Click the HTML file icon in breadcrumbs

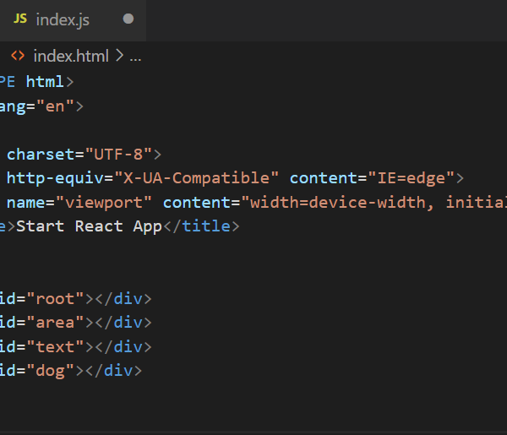pos(18,57)
